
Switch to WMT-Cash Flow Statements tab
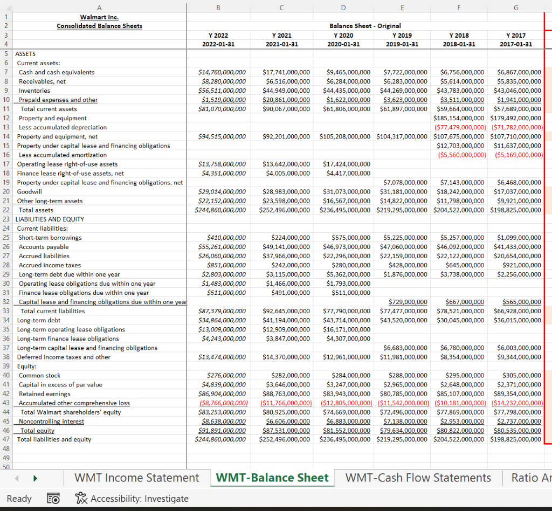tap(418, 478)
